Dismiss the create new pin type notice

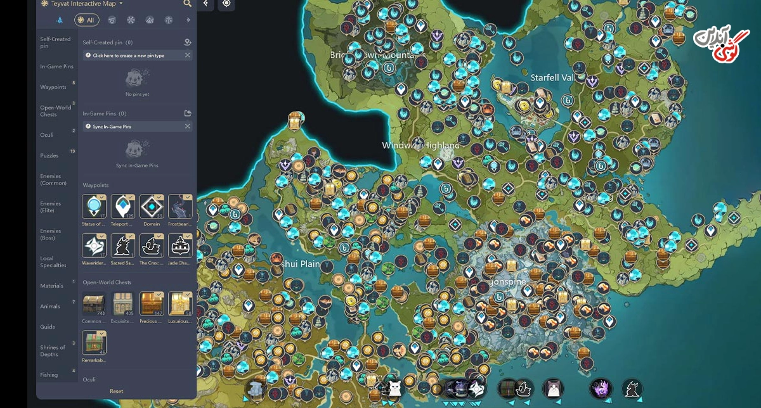pos(187,55)
